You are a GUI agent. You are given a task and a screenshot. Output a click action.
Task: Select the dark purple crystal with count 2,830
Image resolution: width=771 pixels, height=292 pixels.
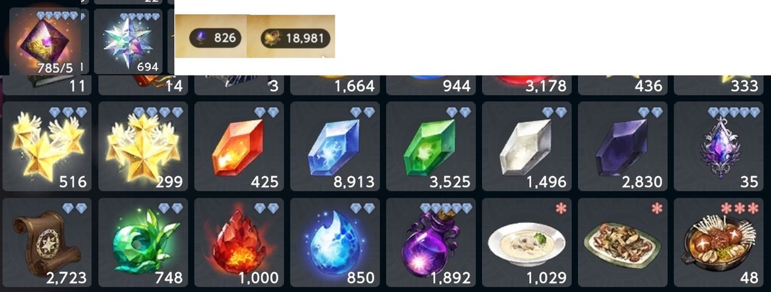(622, 146)
